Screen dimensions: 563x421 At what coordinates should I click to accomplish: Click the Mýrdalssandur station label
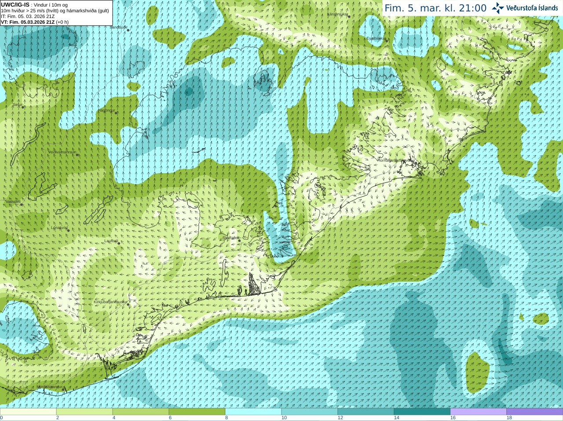pos(50,387)
